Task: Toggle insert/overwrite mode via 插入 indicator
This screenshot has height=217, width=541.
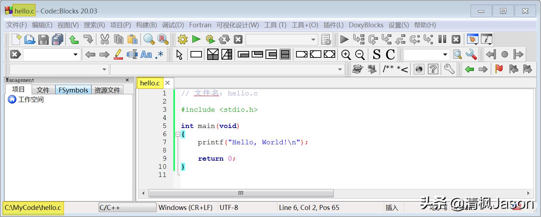Action: pos(392,207)
